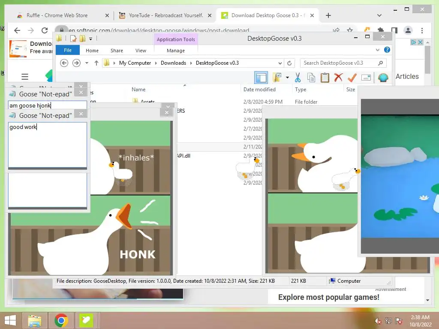
Task: Switch to the Manage ribbon tab
Action: 176,51
